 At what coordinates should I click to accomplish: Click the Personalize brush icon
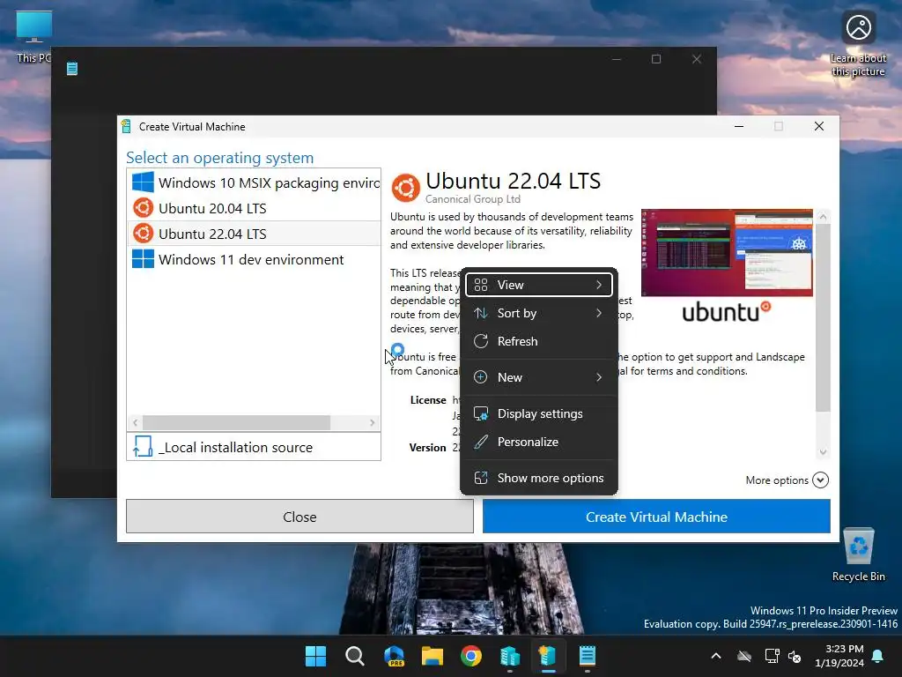[x=481, y=443]
